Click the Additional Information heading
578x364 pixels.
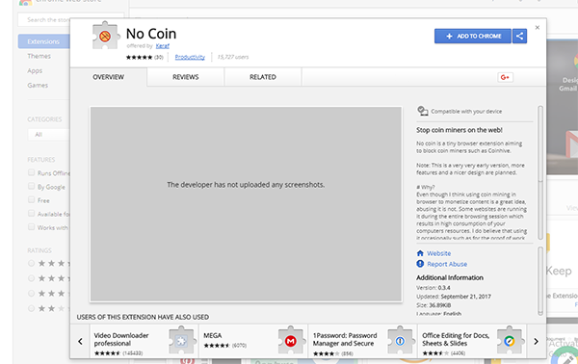coord(450,277)
